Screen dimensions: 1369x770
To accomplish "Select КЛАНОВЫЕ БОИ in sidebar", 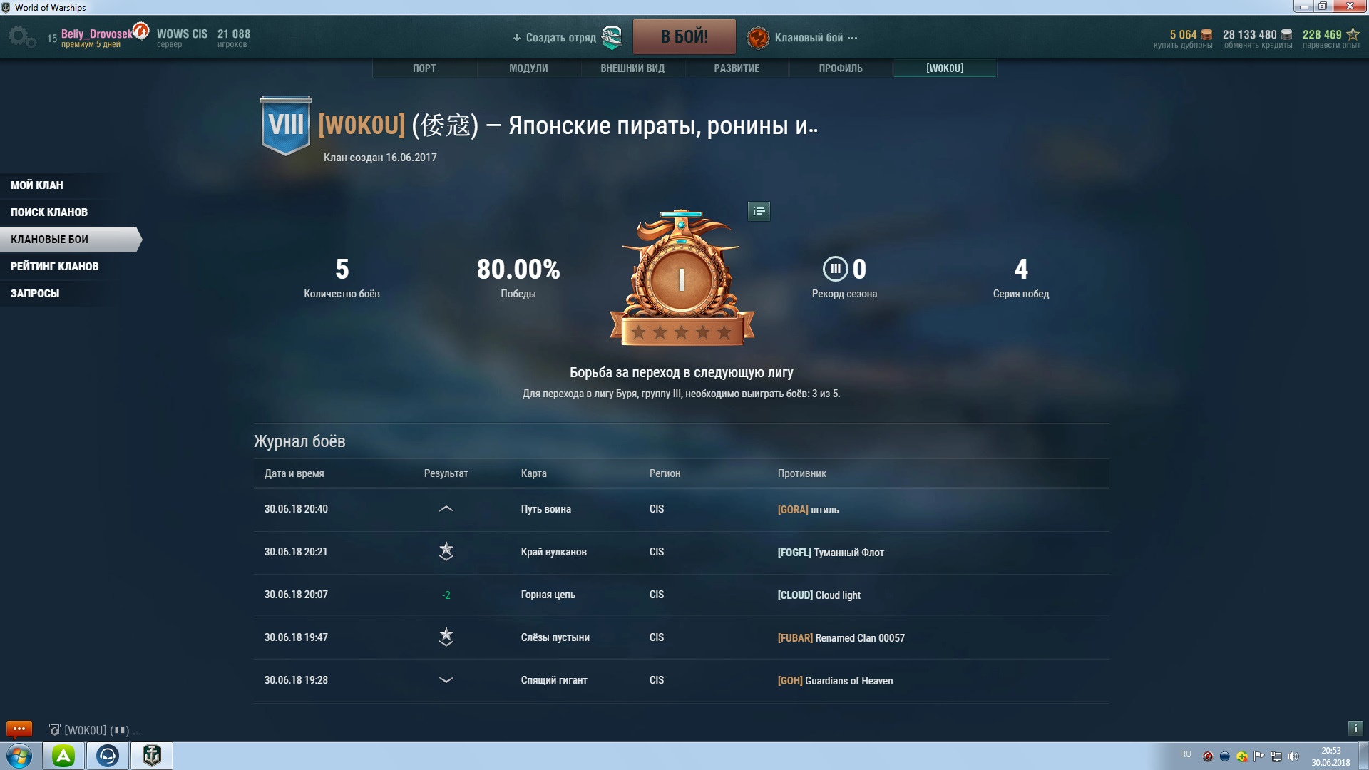I will (x=70, y=239).
